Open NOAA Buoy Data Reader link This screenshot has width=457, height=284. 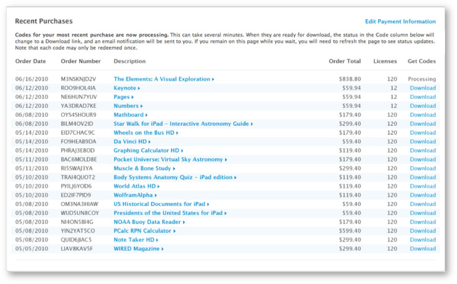tap(149, 222)
